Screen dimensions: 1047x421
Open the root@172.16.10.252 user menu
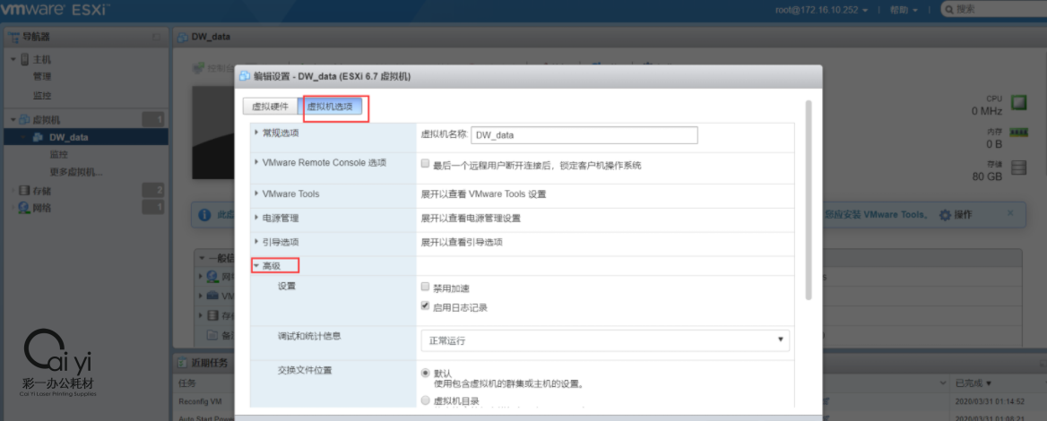pyautogui.click(x=822, y=9)
